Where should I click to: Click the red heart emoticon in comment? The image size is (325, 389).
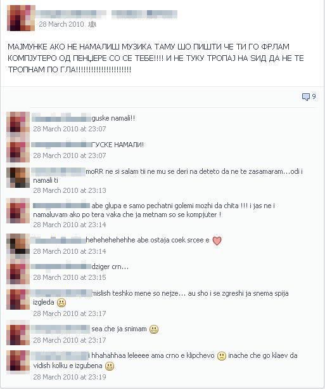coord(217,241)
